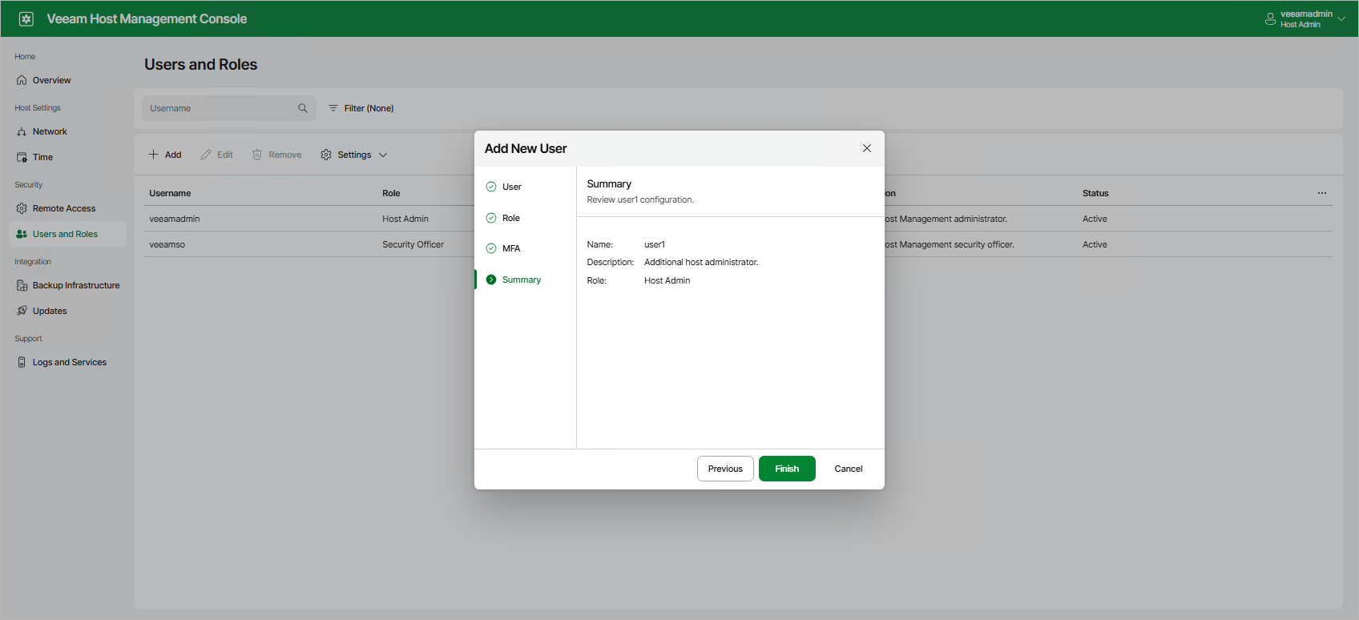Screen dimensions: 1359x620
Task: Click the Users and Roles people icon
Action: pos(22,234)
